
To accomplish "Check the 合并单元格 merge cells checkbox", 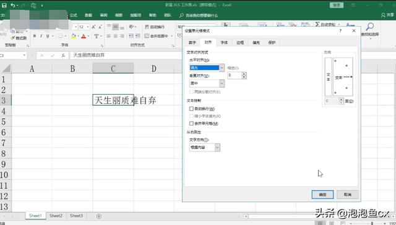I will coord(191,124).
